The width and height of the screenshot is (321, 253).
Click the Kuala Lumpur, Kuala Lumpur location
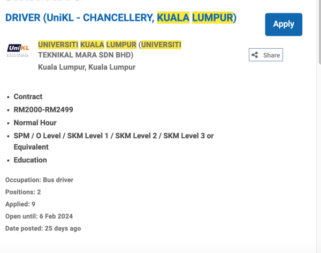[87, 67]
